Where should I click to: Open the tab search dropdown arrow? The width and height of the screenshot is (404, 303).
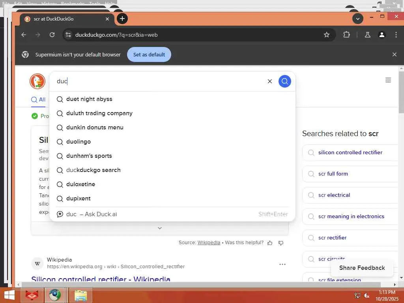[357, 19]
